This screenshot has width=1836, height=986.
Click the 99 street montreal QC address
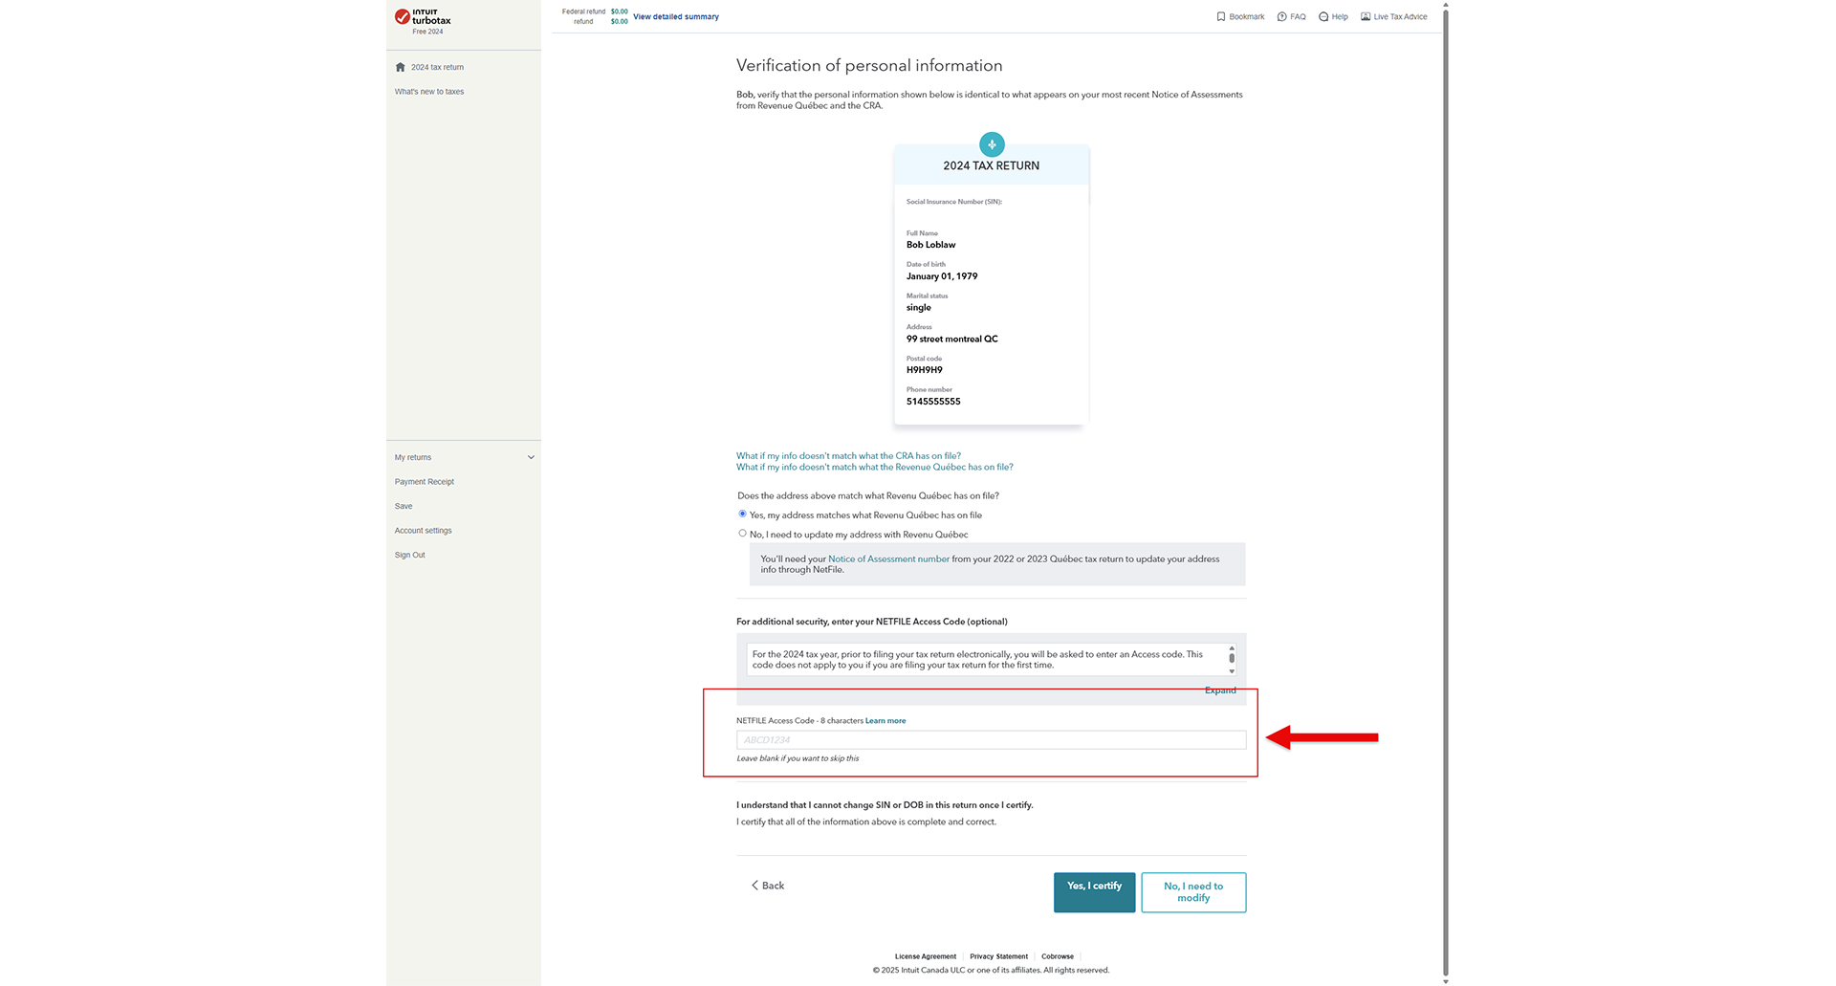pyautogui.click(x=951, y=339)
